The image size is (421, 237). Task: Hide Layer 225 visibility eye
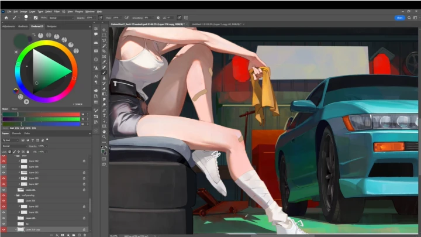(x=4, y=178)
